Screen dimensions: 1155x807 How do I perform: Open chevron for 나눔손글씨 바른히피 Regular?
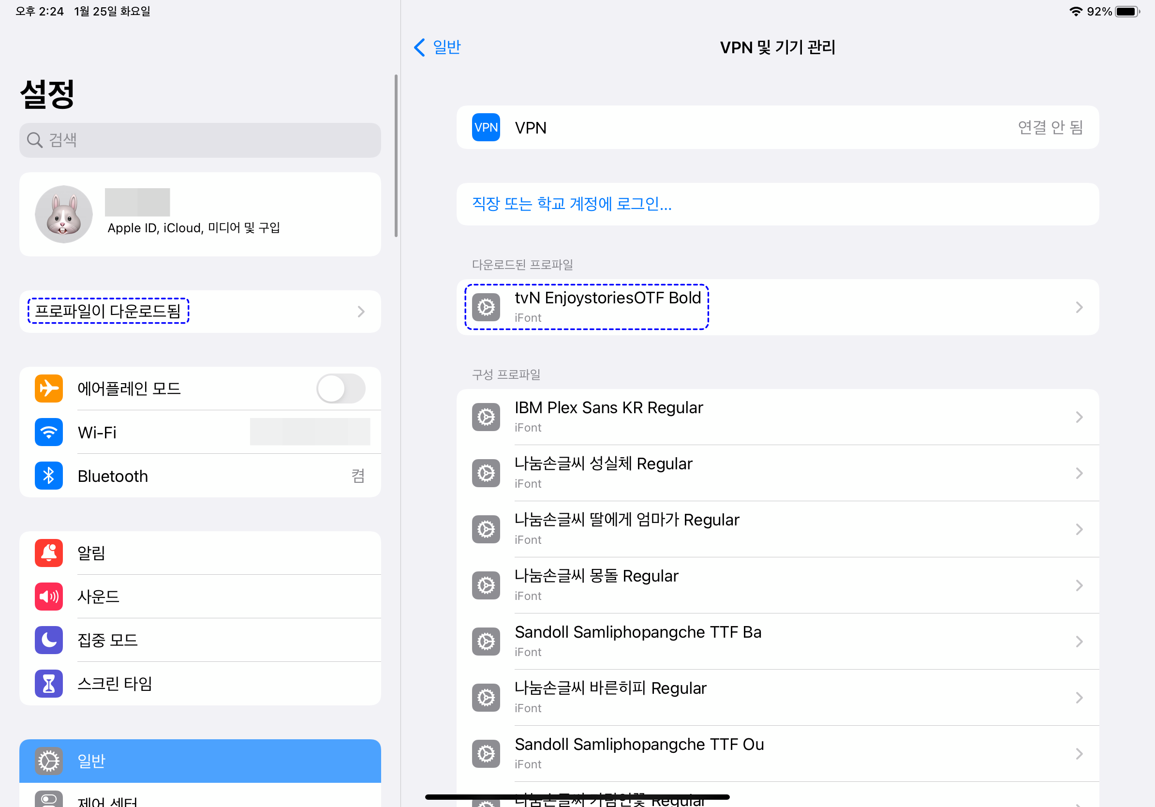point(1079,697)
